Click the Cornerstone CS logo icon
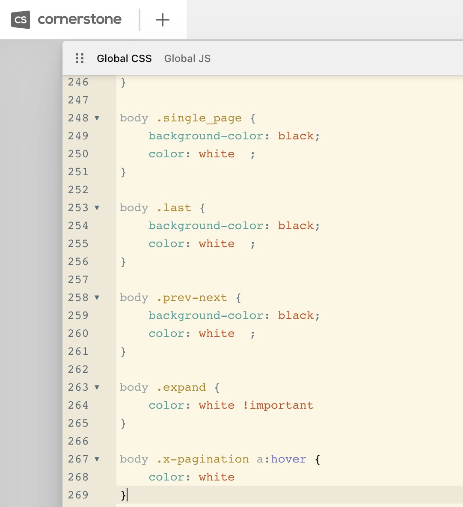The image size is (463, 507). [21, 20]
